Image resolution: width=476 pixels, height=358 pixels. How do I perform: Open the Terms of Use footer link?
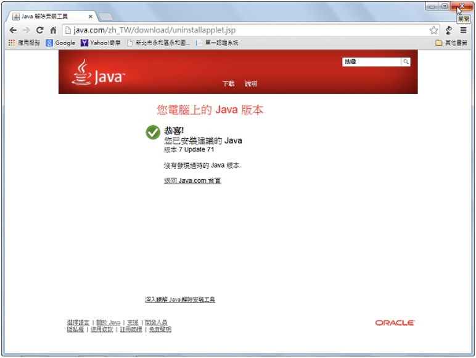102,330
